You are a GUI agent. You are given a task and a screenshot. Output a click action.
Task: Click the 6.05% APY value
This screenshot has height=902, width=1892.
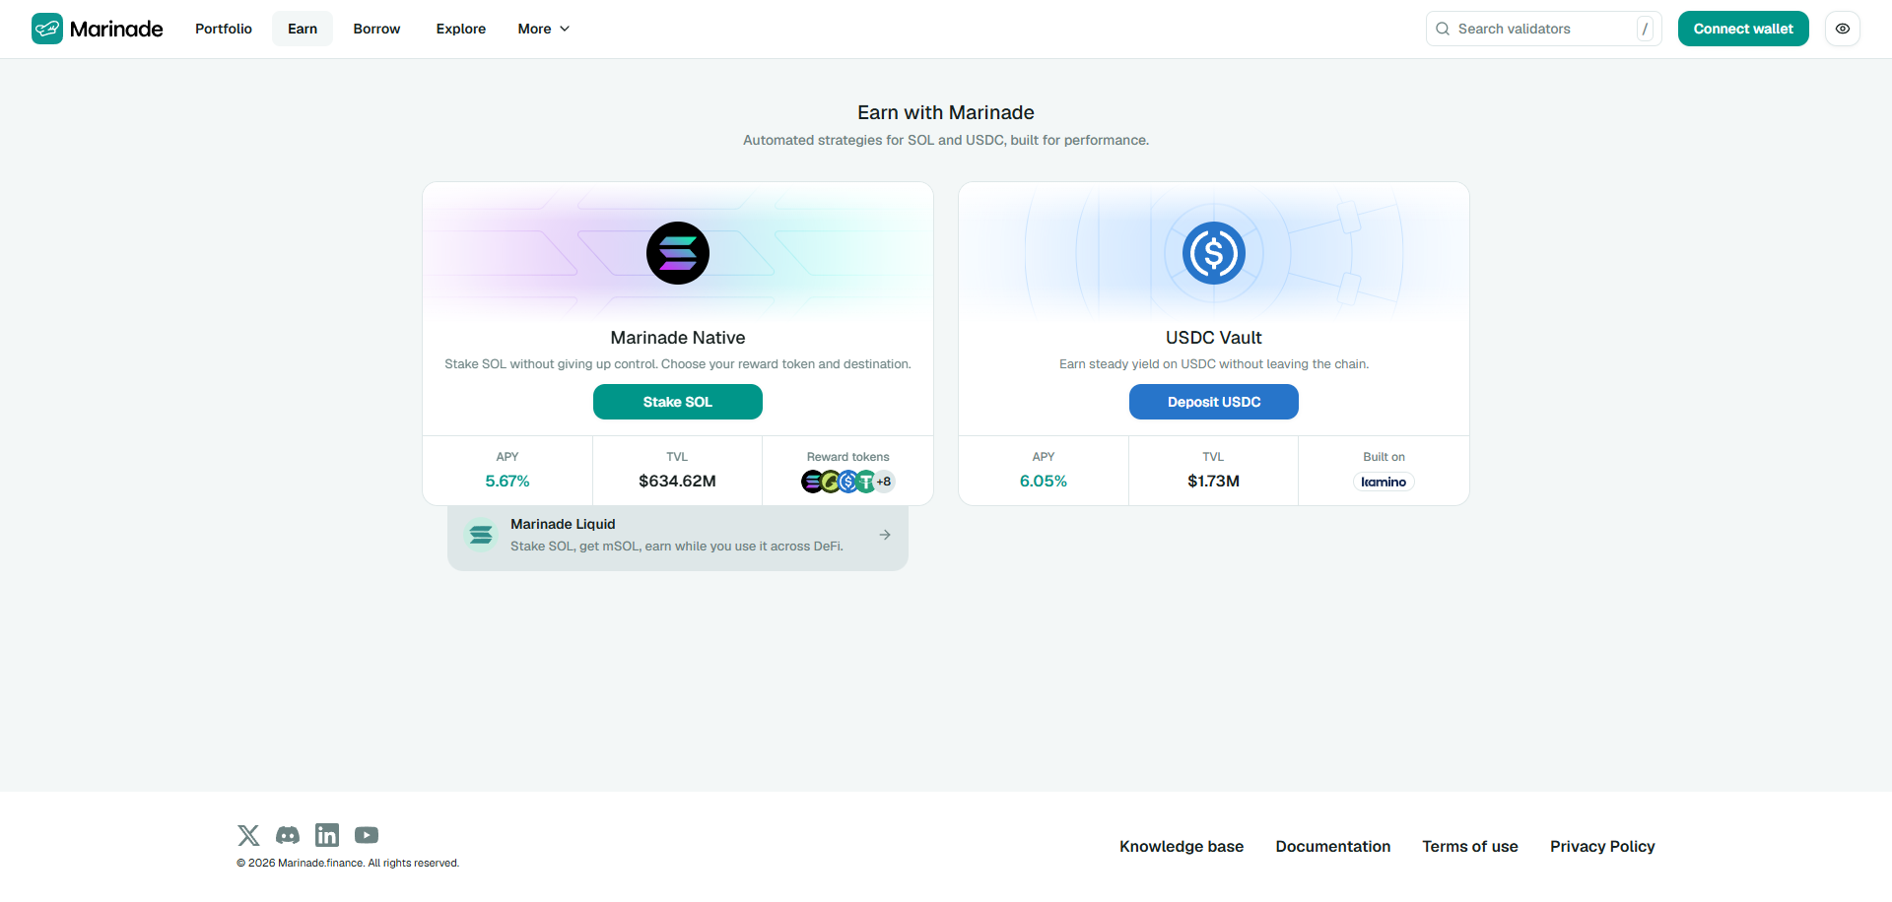click(x=1044, y=482)
